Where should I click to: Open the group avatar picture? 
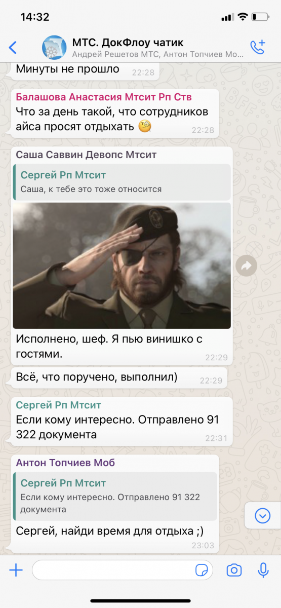coord(54,48)
